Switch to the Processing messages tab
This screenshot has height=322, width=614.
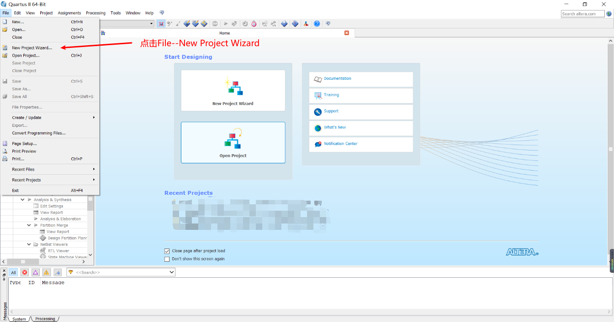click(x=45, y=319)
